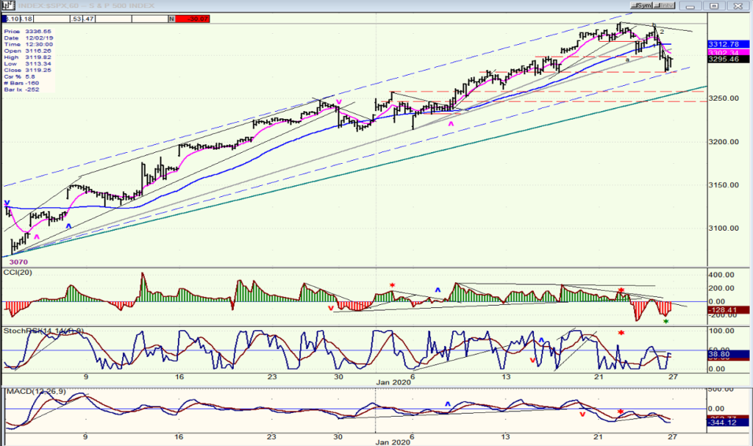The width and height of the screenshot is (753, 446).
Task: Click the 38.80 StochRSI value label
Action: [728, 354]
